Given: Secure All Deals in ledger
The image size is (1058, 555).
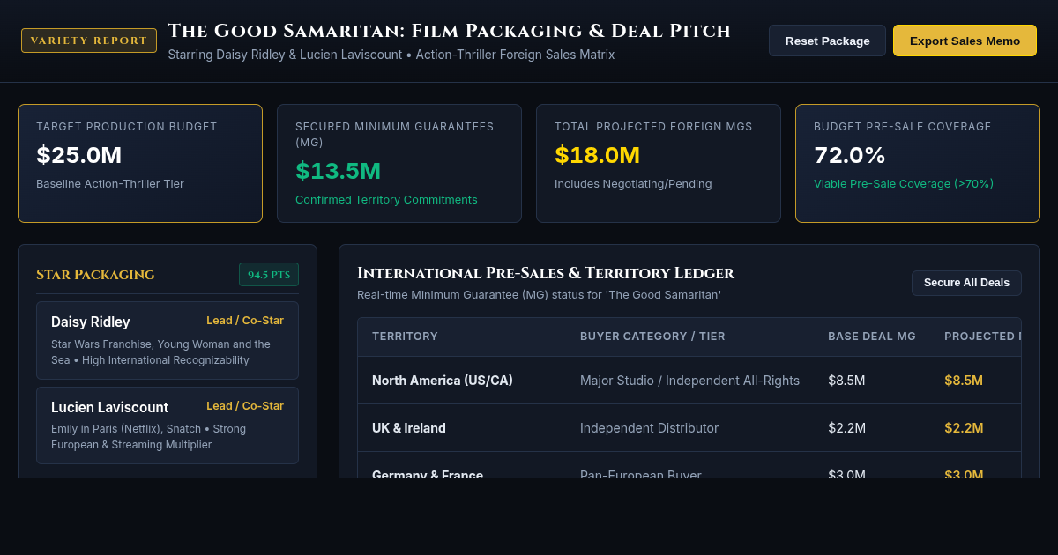Looking at the screenshot, I should 966,283.
